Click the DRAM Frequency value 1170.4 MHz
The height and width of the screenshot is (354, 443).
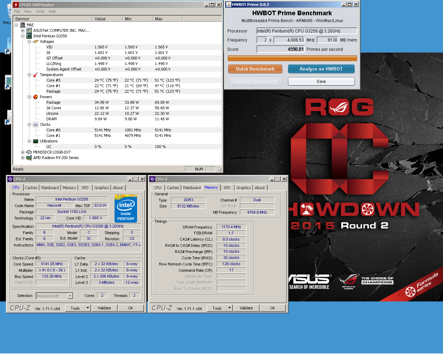click(x=231, y=227)
